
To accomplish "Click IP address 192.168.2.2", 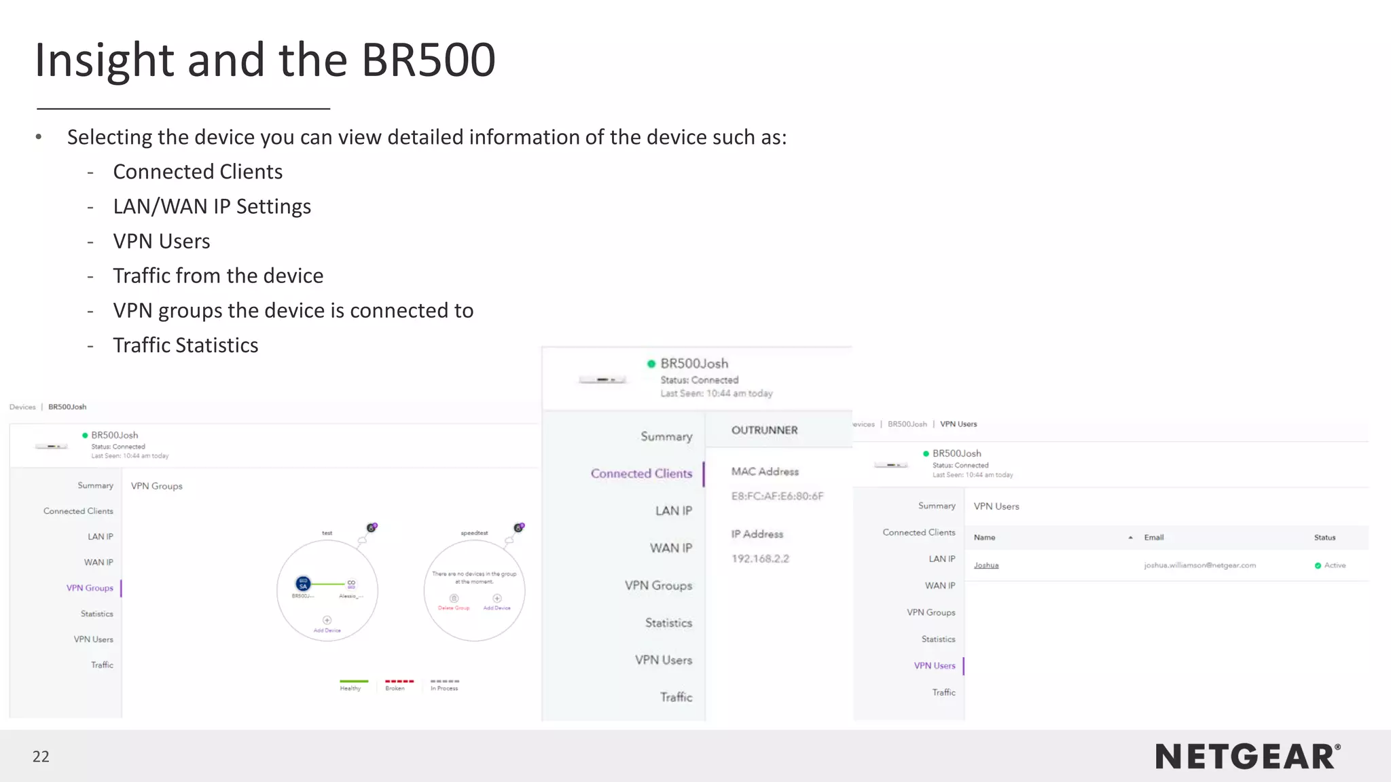I will 760,559.
